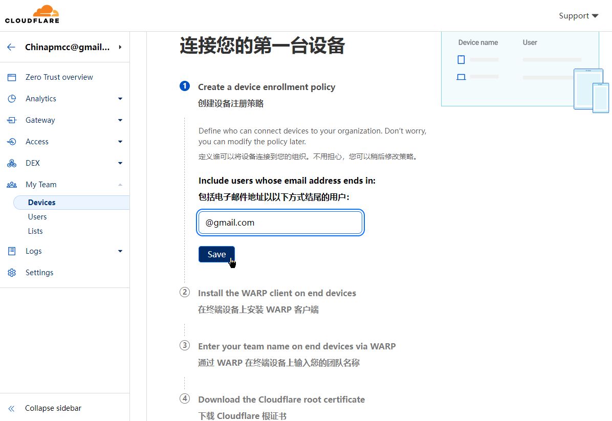Screen dimensions: 612x421
Task: Select Users under My Team
Action: pyautogui.click(x=37, y=217)
